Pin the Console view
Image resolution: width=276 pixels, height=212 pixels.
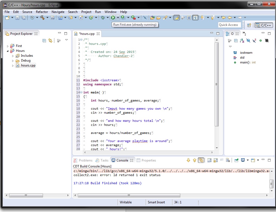coord(236,160)
